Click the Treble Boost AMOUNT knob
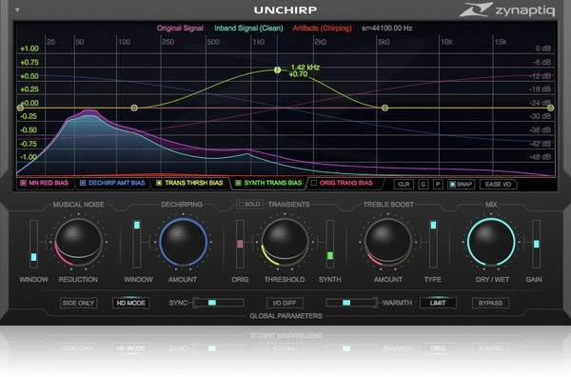571x377 pixels. click(x=388, y=242)
